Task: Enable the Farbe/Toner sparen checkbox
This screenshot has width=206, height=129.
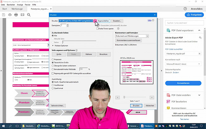Action: (98, 29)
